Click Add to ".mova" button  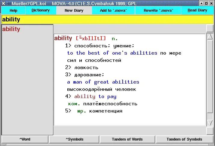pyautogui.click(x=113, y=10)
